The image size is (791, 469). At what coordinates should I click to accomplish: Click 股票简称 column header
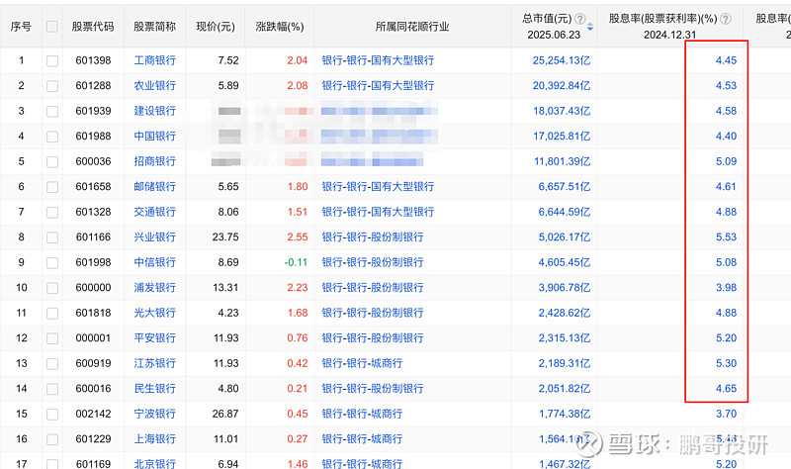click(x=154, y=27)
